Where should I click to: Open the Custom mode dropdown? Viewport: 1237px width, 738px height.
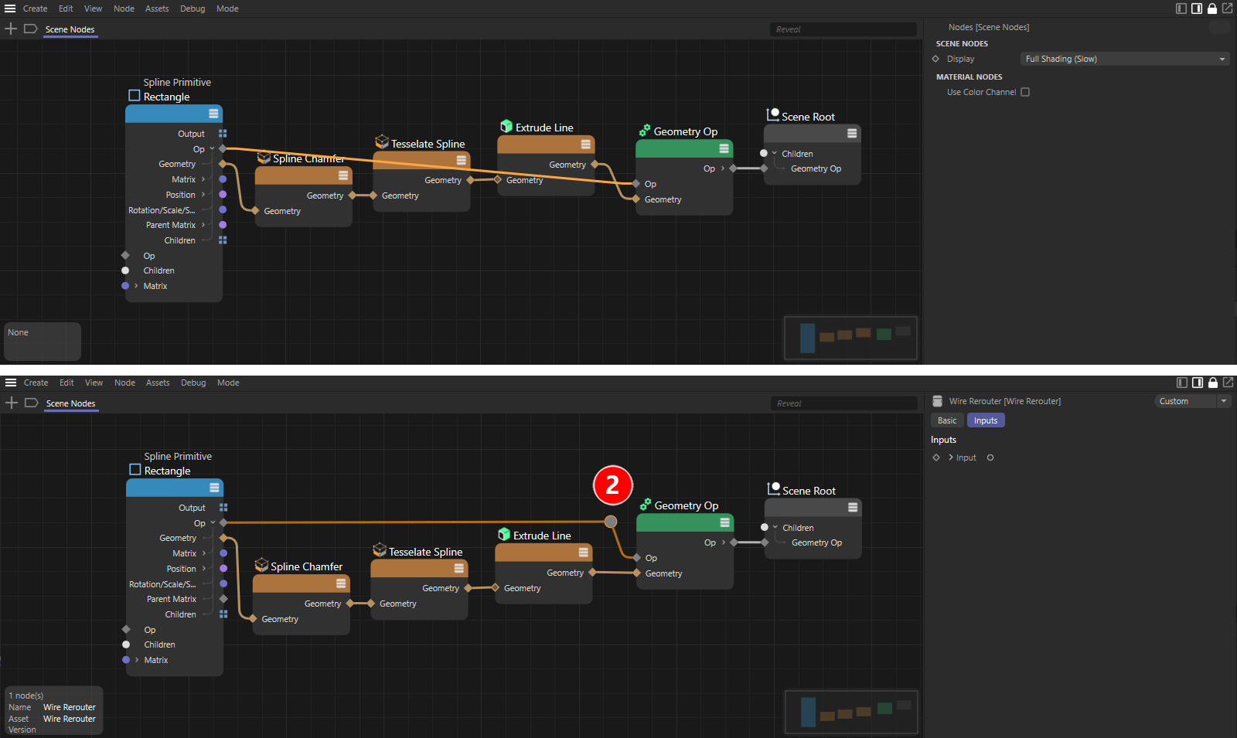click(1191, 401)
